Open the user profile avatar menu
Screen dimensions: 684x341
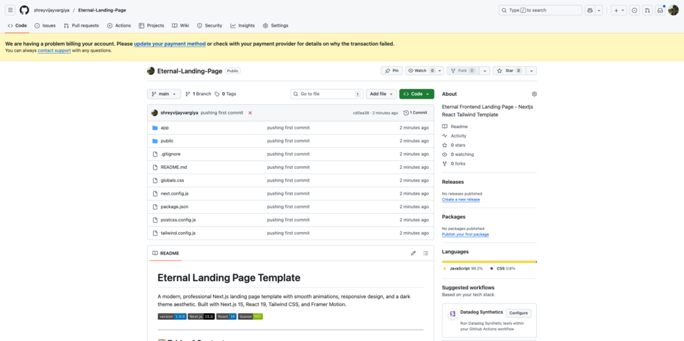tap(673, 10)
